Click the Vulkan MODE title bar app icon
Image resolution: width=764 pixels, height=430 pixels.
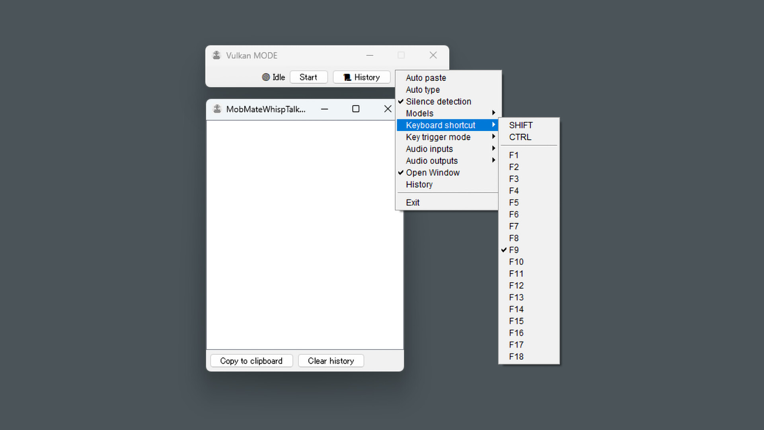pos(216,55)
